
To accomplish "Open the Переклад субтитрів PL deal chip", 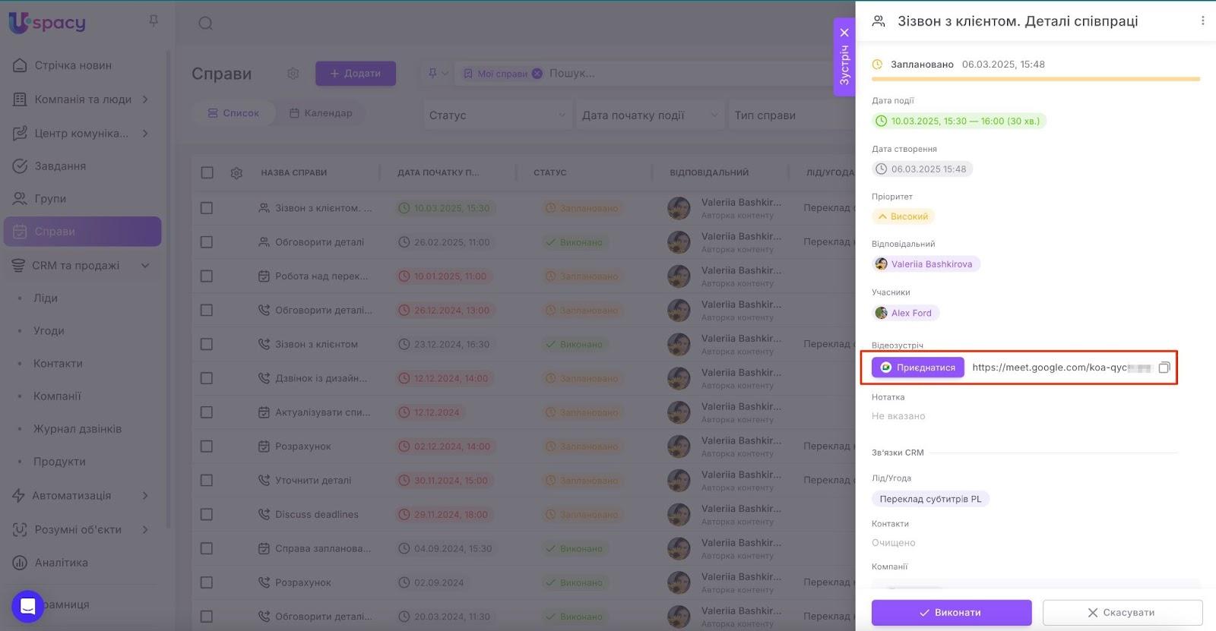I will (930, 499).
